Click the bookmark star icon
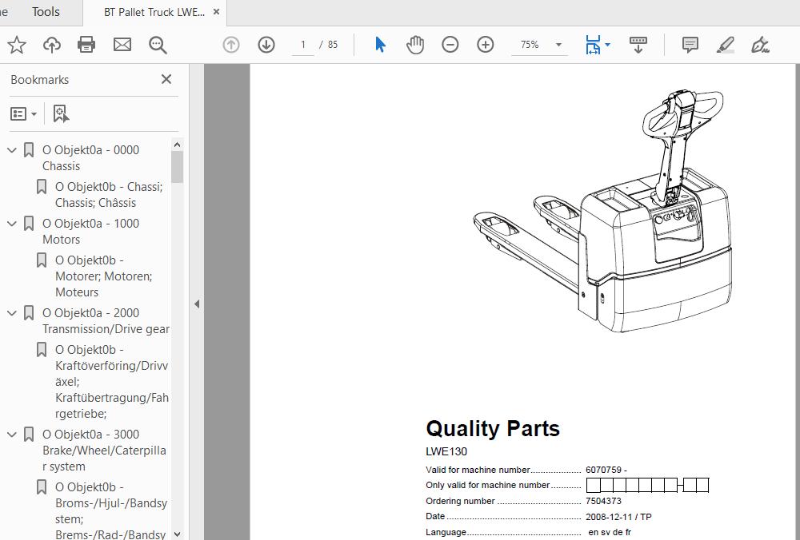800x540 pixels. [17, 45]
